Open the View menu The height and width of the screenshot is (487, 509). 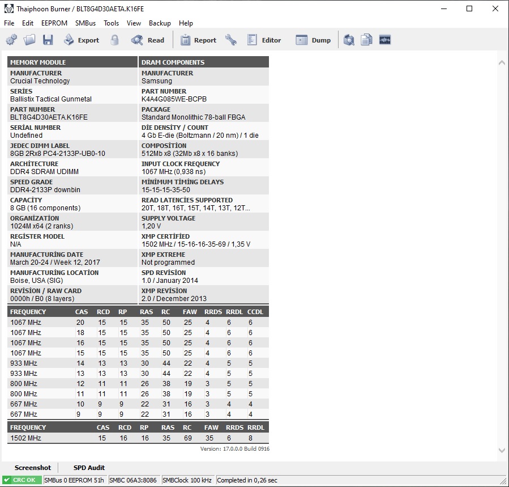tap(134, 23)
